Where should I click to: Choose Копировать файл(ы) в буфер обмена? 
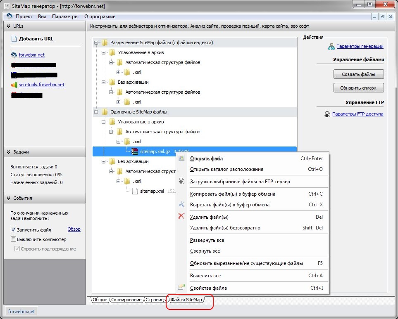pos(232,194)
